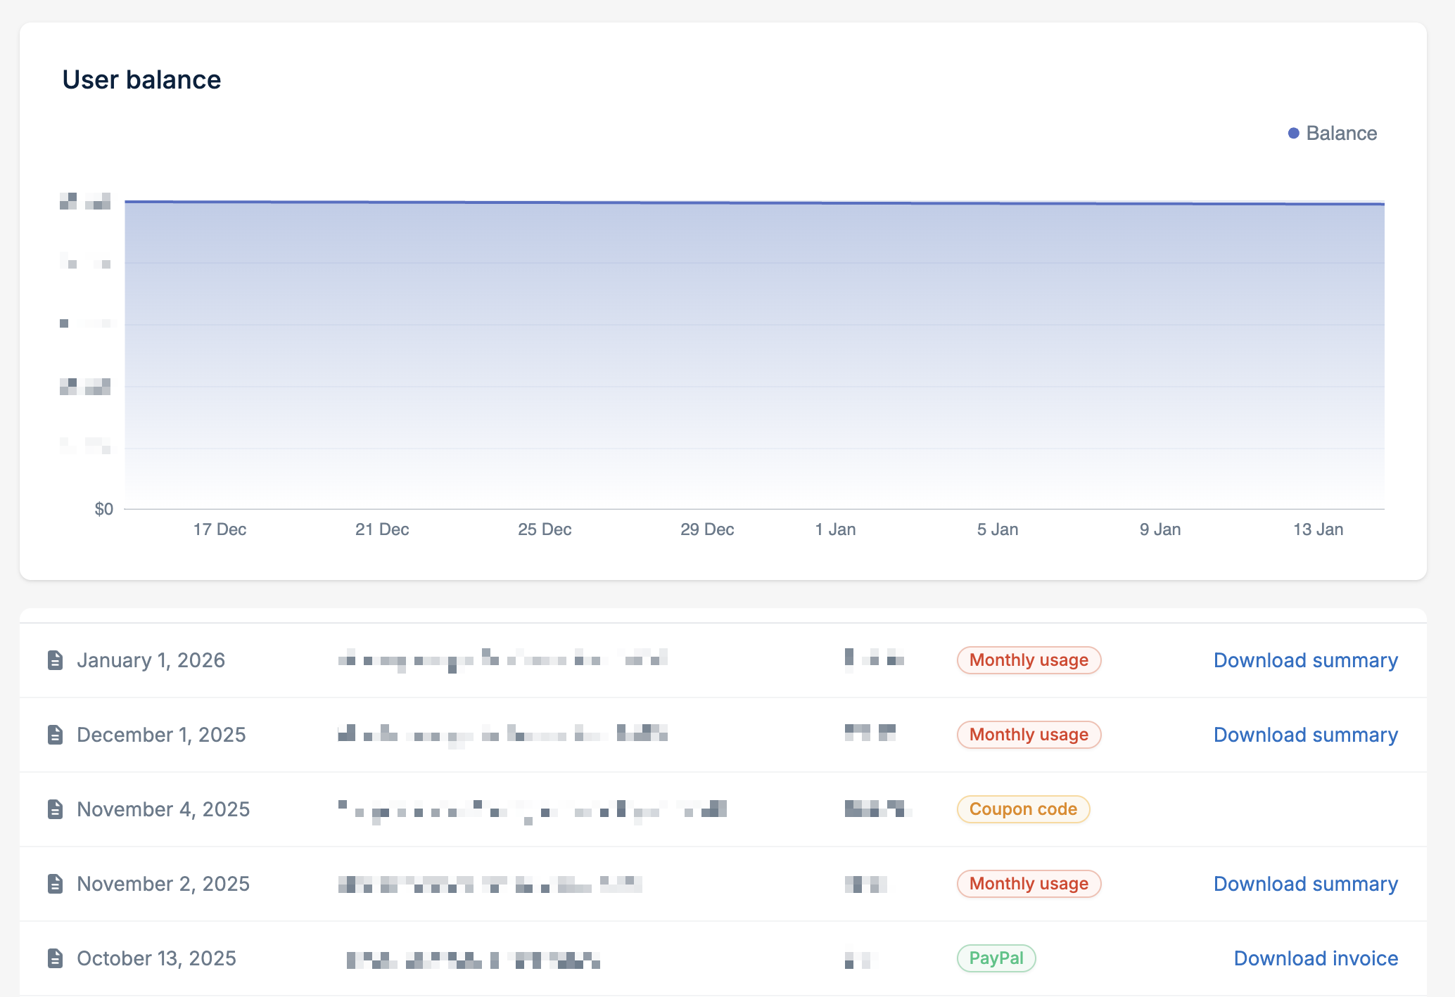The width and height of the screenshot is (1455, 997).
Task: Download the summary for December 1, 2025
Action: coord(1305,734)
